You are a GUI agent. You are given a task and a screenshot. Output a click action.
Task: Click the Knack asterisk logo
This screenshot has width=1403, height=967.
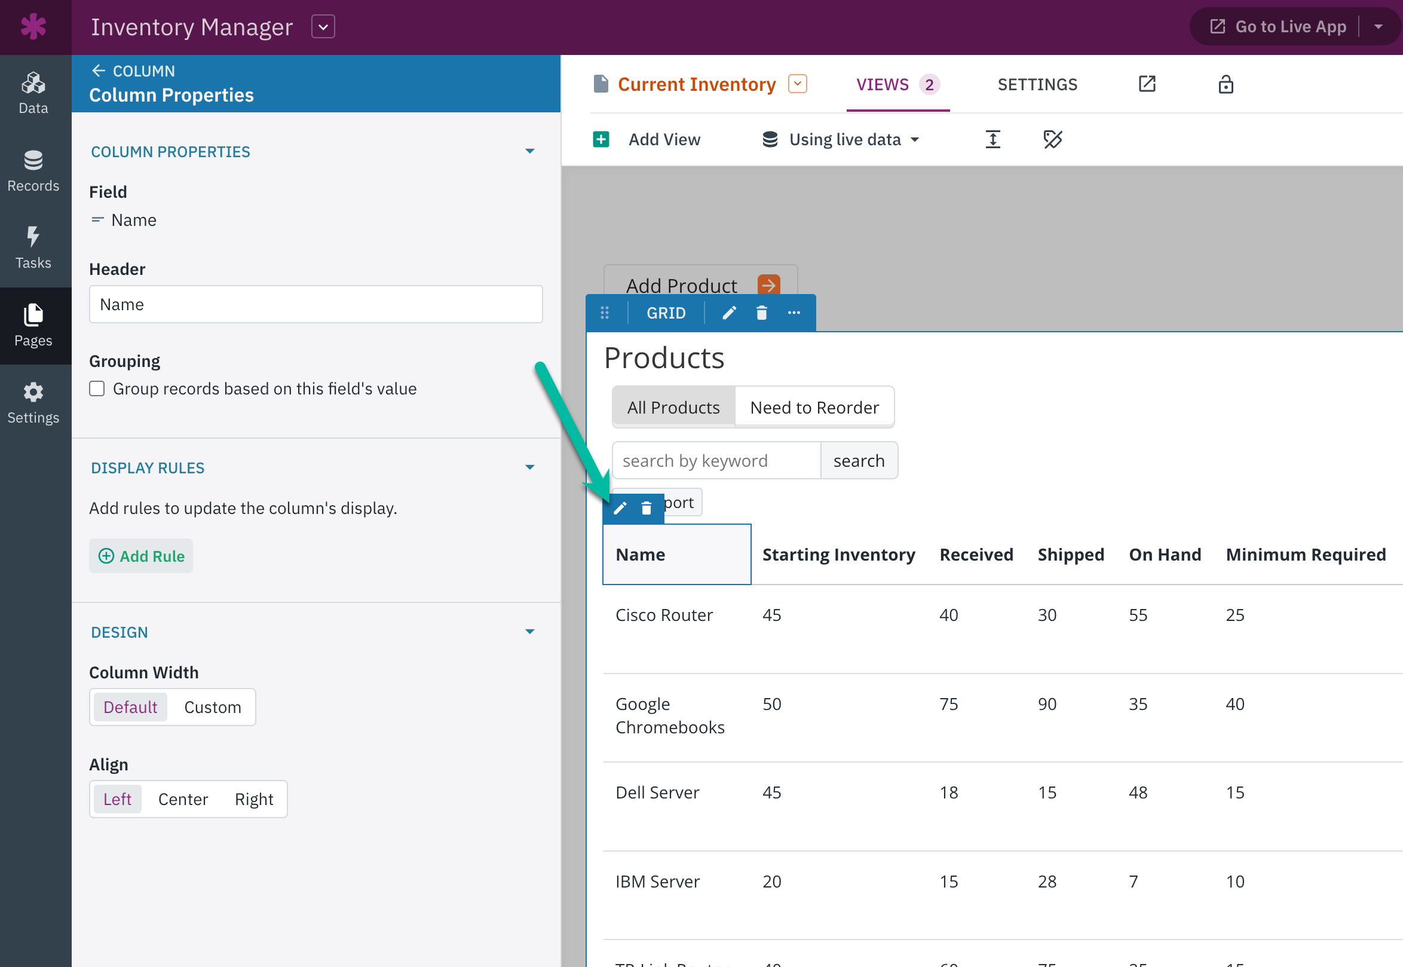[x=33, y=27]
